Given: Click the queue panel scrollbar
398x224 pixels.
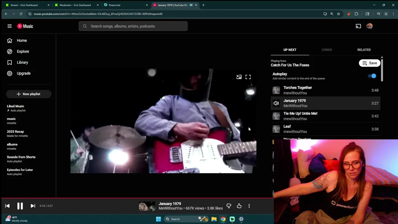Looking at the screenshot, I should click(382, 70).
